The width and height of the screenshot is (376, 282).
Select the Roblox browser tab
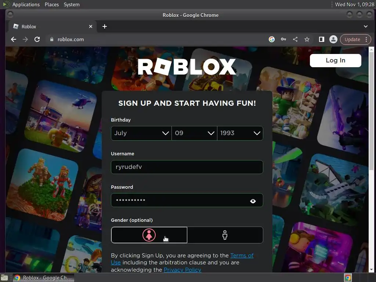[52, 26]
